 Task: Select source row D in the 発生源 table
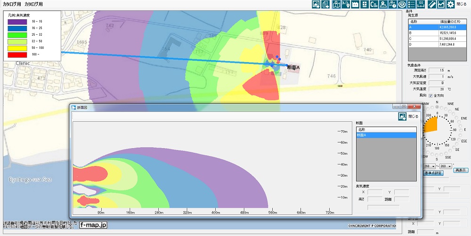click(438, 44)
